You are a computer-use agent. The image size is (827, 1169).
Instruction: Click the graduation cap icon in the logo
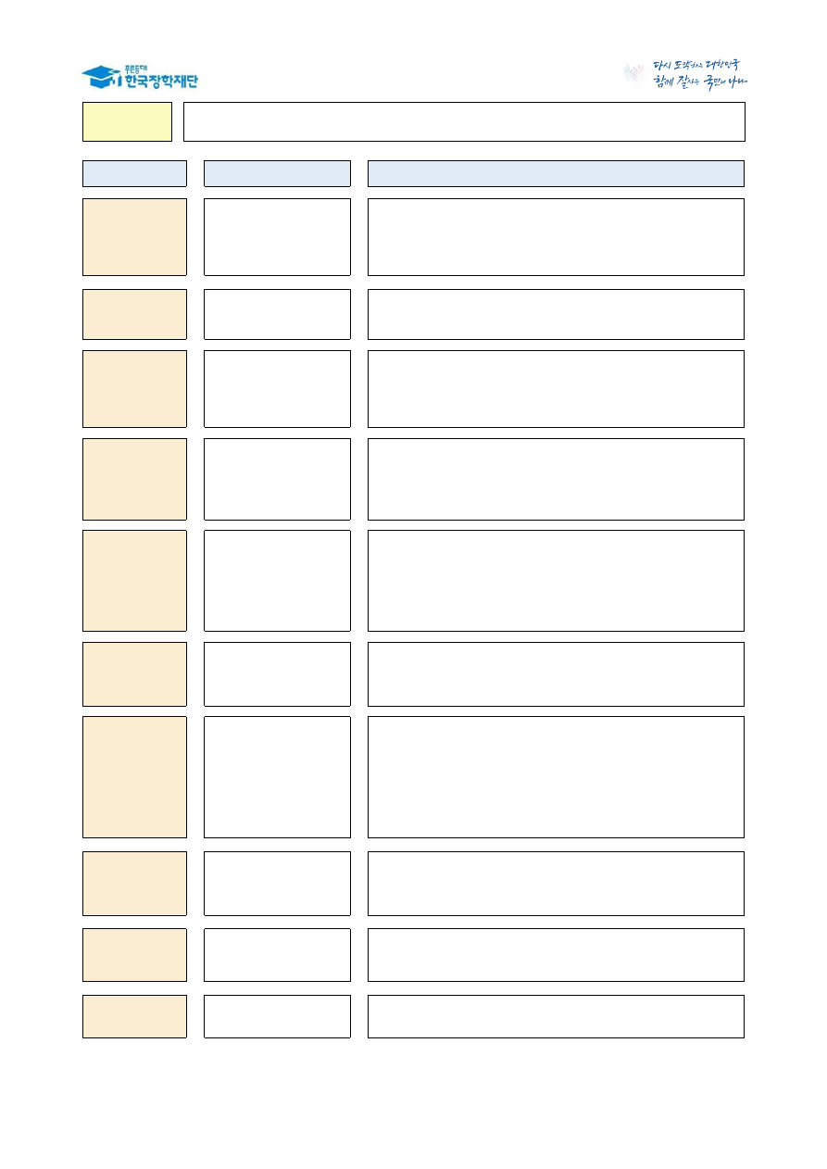[97, 76]
